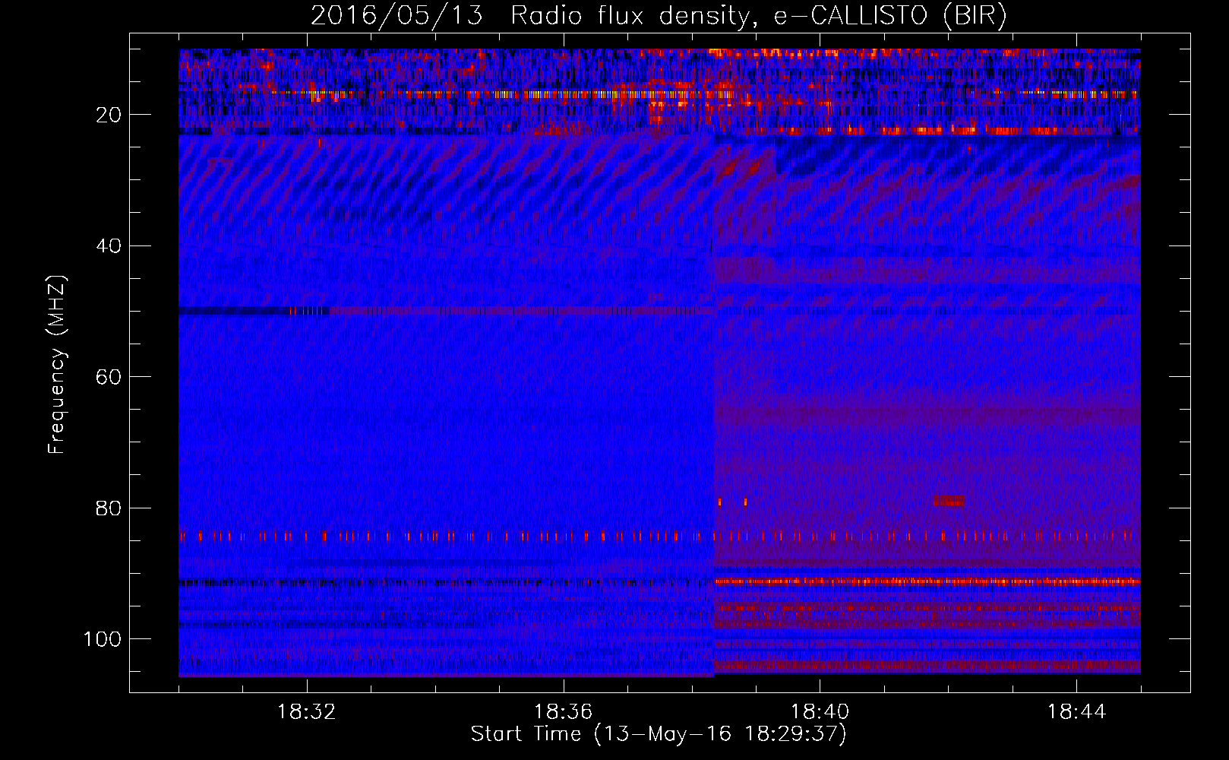Click the '60' frequency tick label
The width and height of the screenshot is (1229, 760).
109,377
